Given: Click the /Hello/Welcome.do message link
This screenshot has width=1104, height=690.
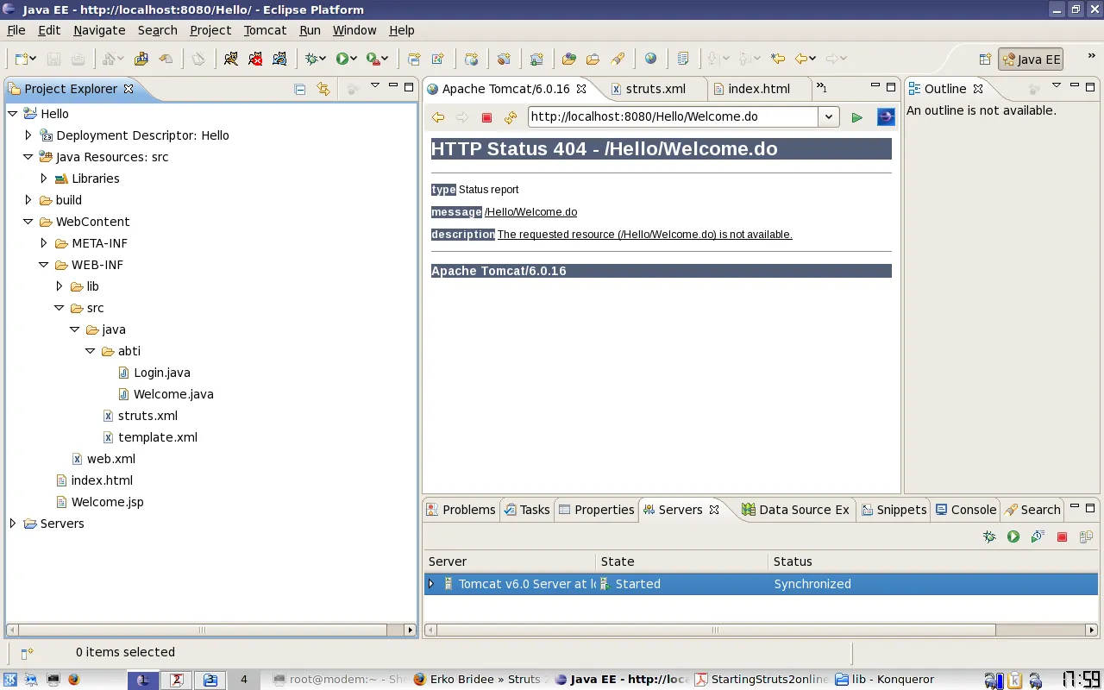Looking at the screenshot, I should tap(530, 212).
